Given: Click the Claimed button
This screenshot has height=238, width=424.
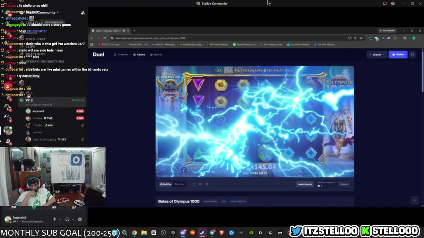Looking at the screenshot, I should pos(344,184).
